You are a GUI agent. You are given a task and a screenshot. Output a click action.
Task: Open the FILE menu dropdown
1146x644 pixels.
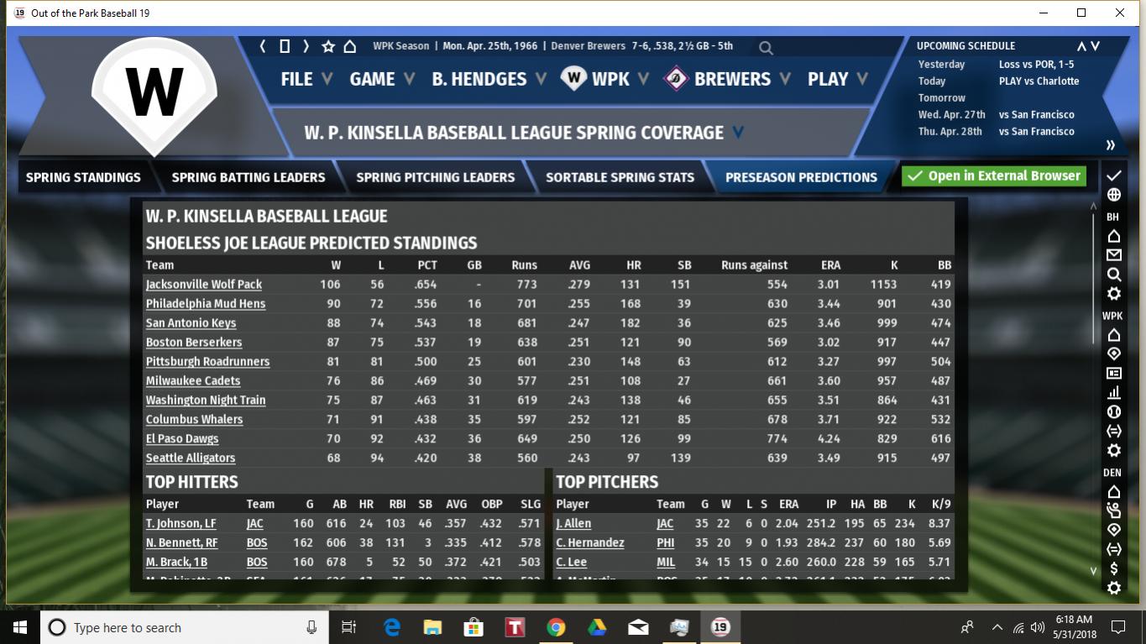tap(306, 79)
